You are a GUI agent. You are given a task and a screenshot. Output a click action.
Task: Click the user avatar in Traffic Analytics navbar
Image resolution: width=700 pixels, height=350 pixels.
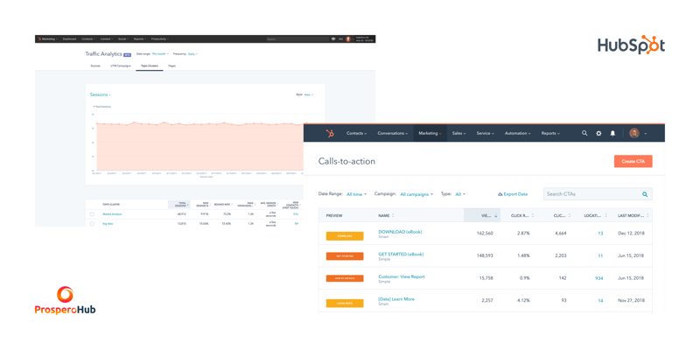348,39
